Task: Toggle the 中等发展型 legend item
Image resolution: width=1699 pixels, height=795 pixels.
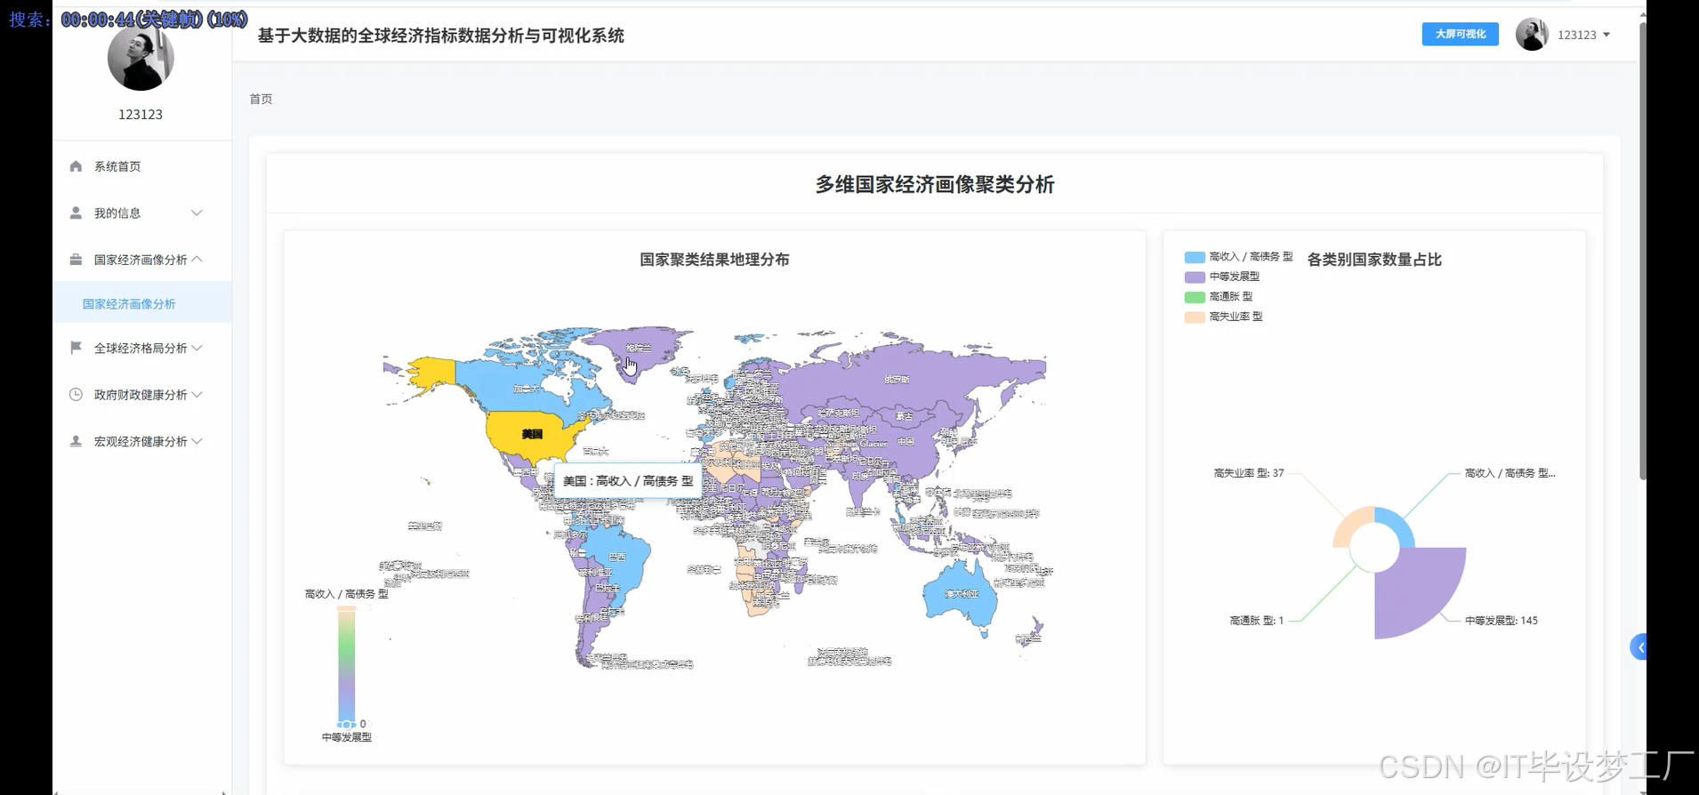Action: [1222, 277]
